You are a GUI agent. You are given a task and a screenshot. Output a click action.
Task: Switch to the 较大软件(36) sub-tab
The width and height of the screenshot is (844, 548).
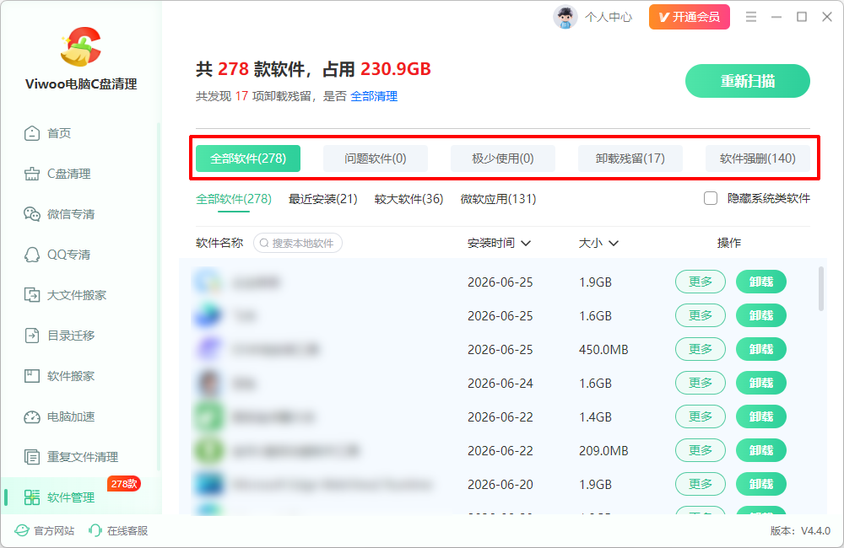coord(408,199)
